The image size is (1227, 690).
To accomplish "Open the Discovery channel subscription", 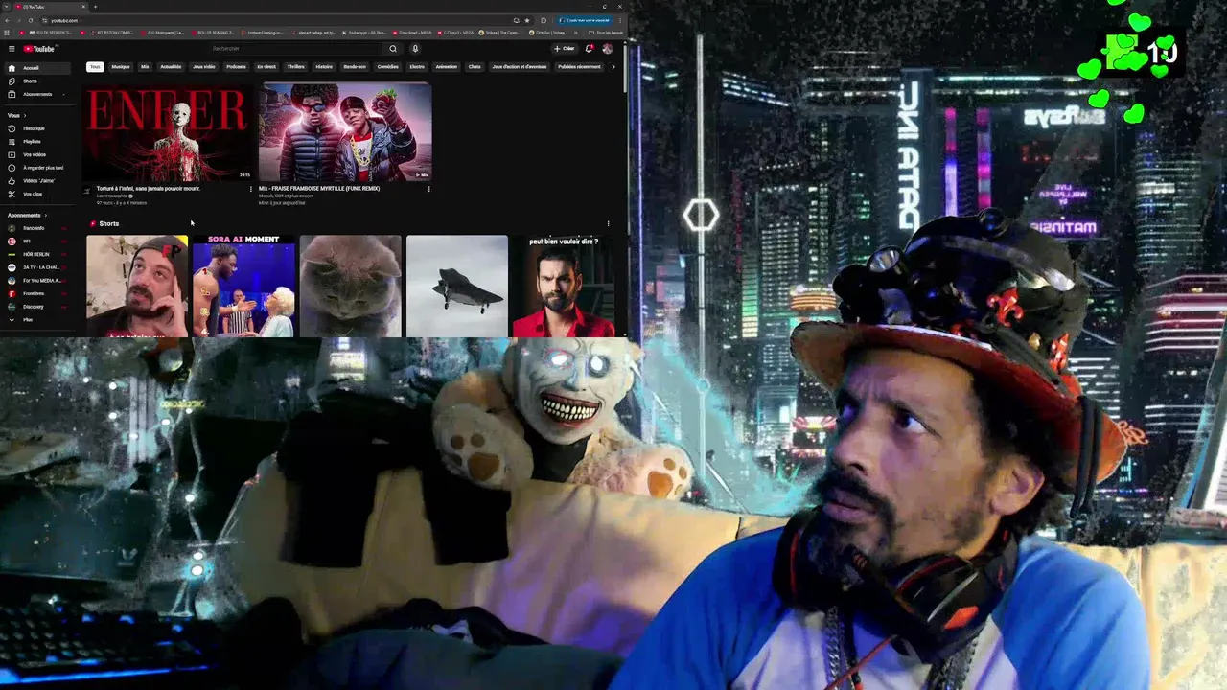I will [35, 307].
